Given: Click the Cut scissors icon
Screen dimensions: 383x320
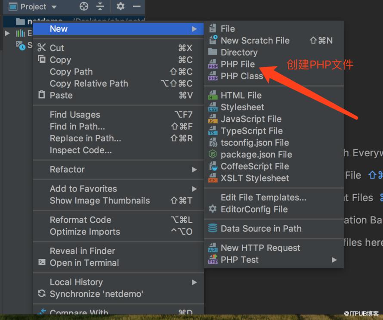Looking at the screenshot, I should coord(41,47).
